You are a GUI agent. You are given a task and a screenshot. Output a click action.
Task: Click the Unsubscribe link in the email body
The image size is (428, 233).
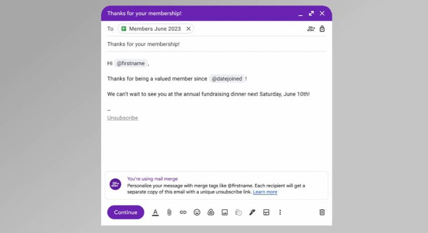(x=122, y=118)
